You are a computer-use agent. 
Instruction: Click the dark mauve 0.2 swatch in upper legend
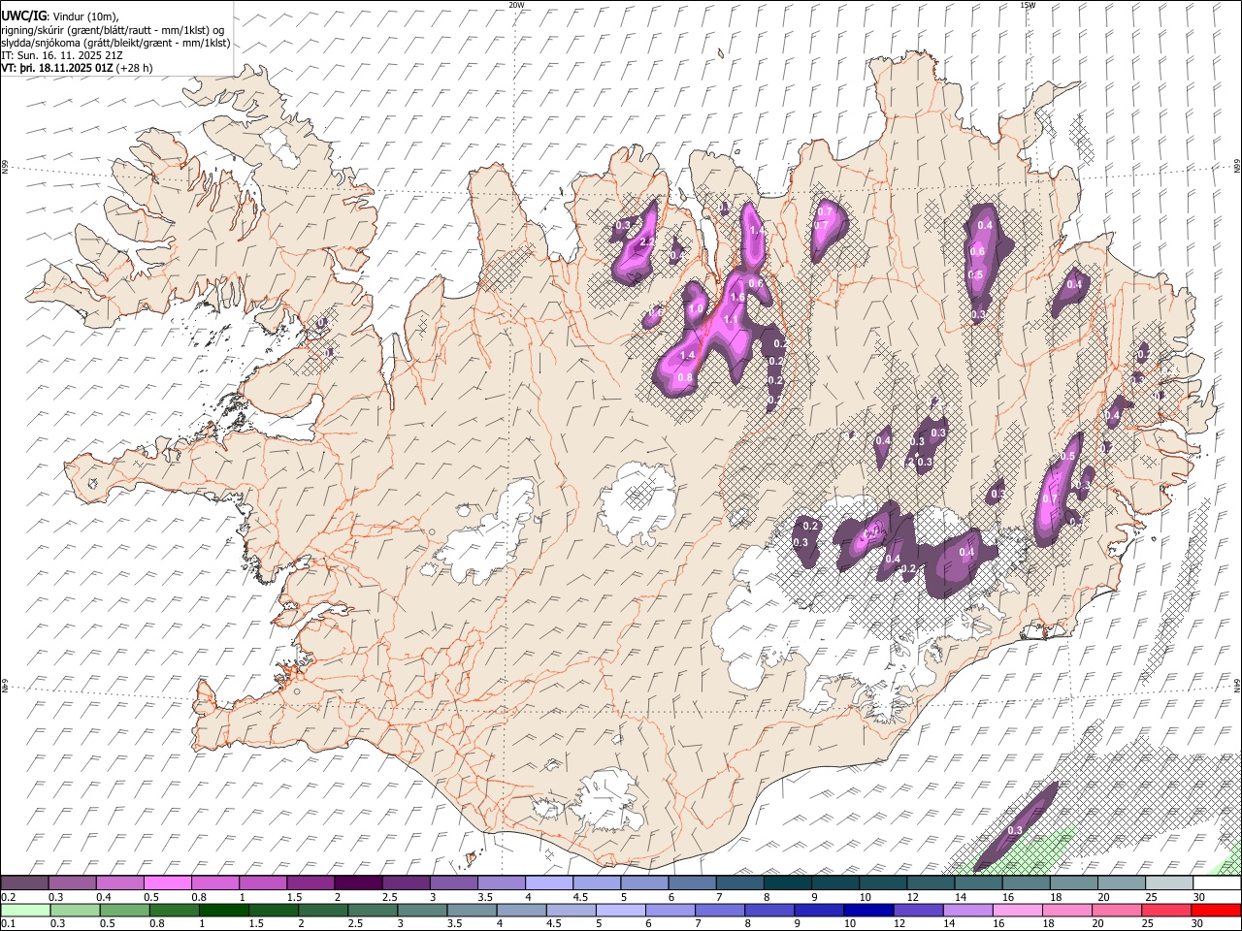(24, 883)
